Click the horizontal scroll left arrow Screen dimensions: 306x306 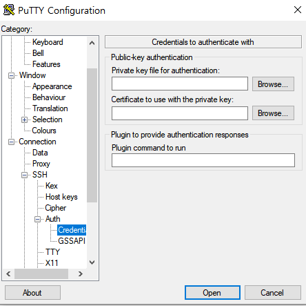pyautogui.click(x=8, y=274)
